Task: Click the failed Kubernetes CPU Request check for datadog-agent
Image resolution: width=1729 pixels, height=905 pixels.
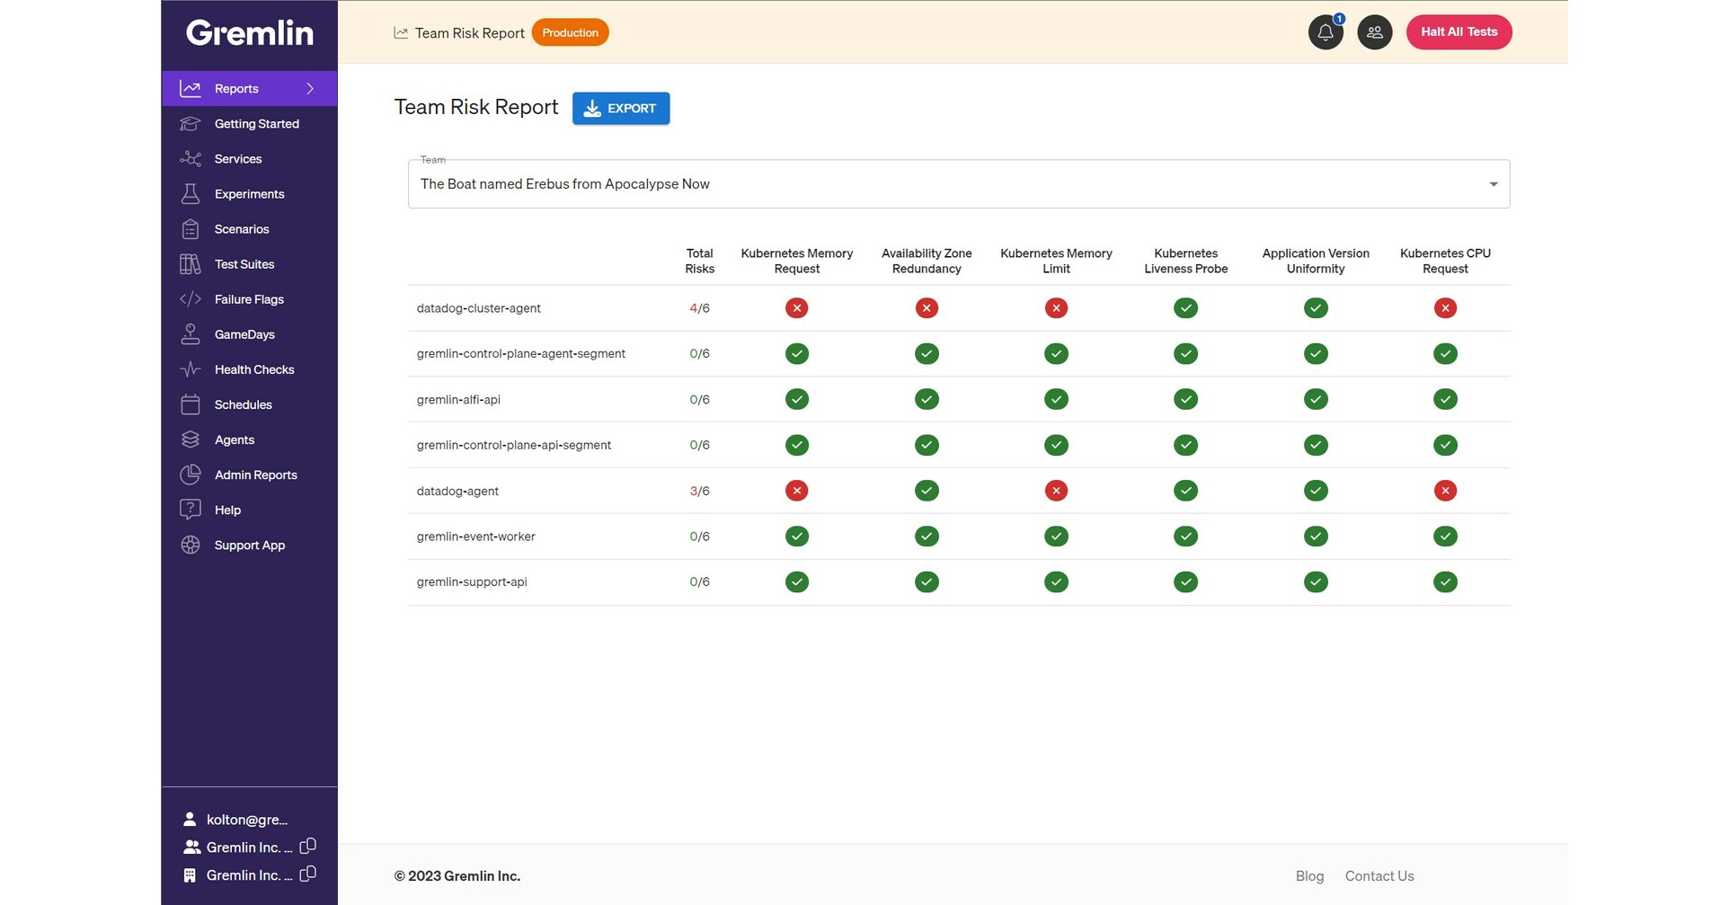Action: [1445, 491]
